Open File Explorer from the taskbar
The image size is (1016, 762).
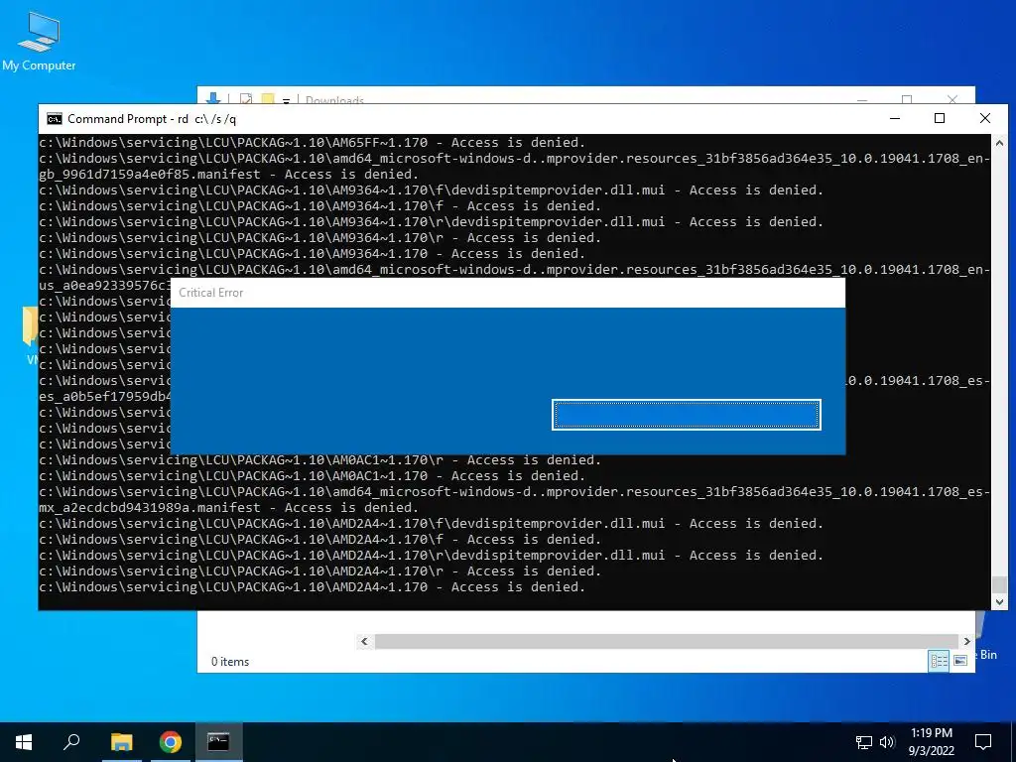point(121,741)
